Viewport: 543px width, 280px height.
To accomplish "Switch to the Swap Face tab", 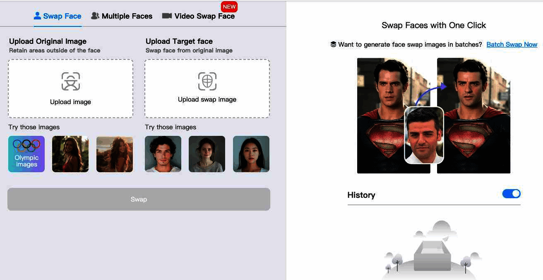I will tap(58, 16).
